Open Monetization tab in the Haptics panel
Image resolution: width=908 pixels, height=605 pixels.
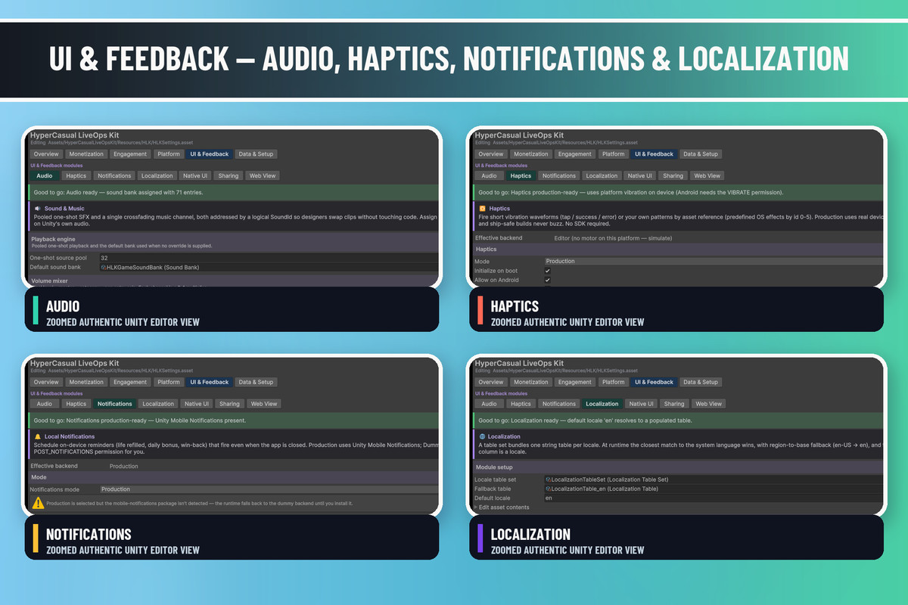tap(530, 154)
